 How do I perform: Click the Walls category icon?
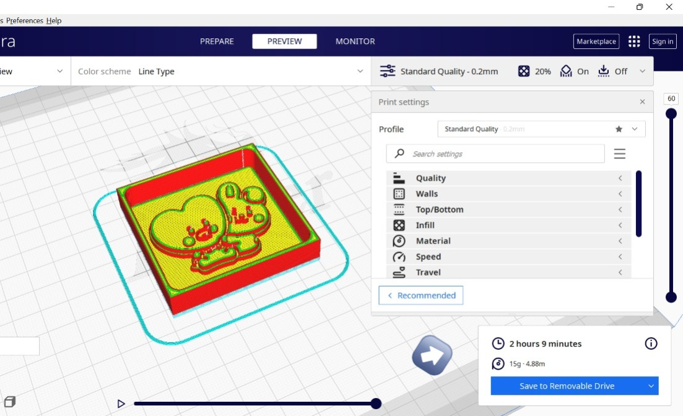(399, 194)
